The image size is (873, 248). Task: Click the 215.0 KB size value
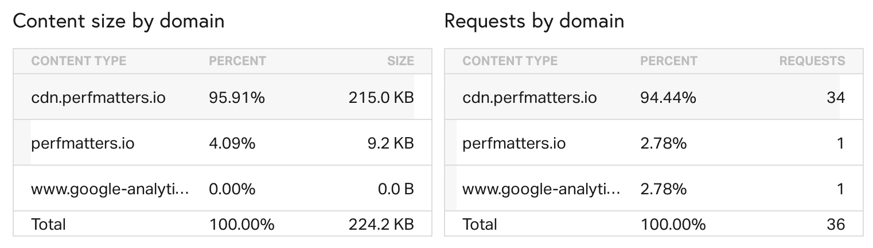[x=381, y=98]
